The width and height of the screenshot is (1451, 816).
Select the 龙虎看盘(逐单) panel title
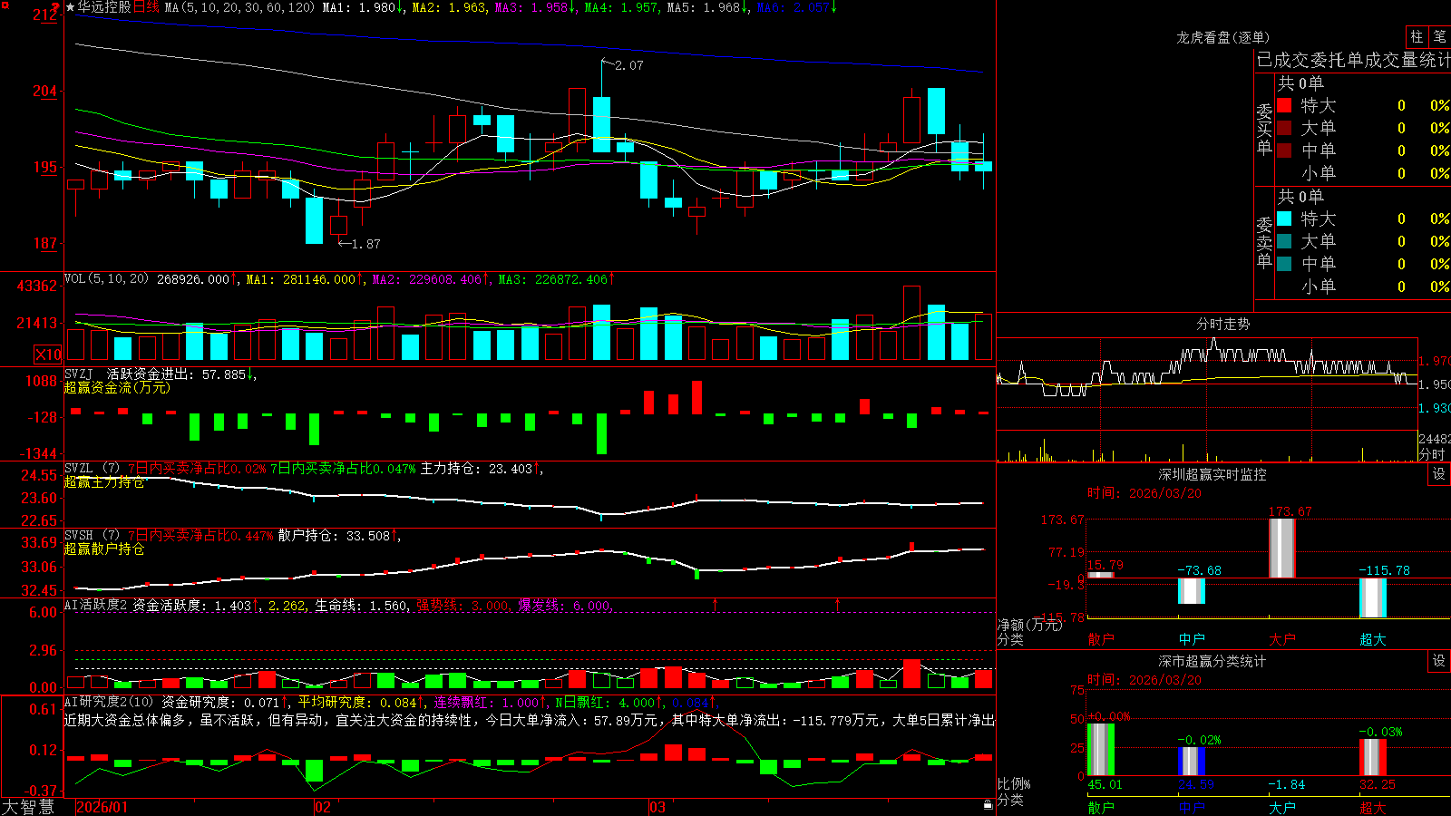point(1222,37)
